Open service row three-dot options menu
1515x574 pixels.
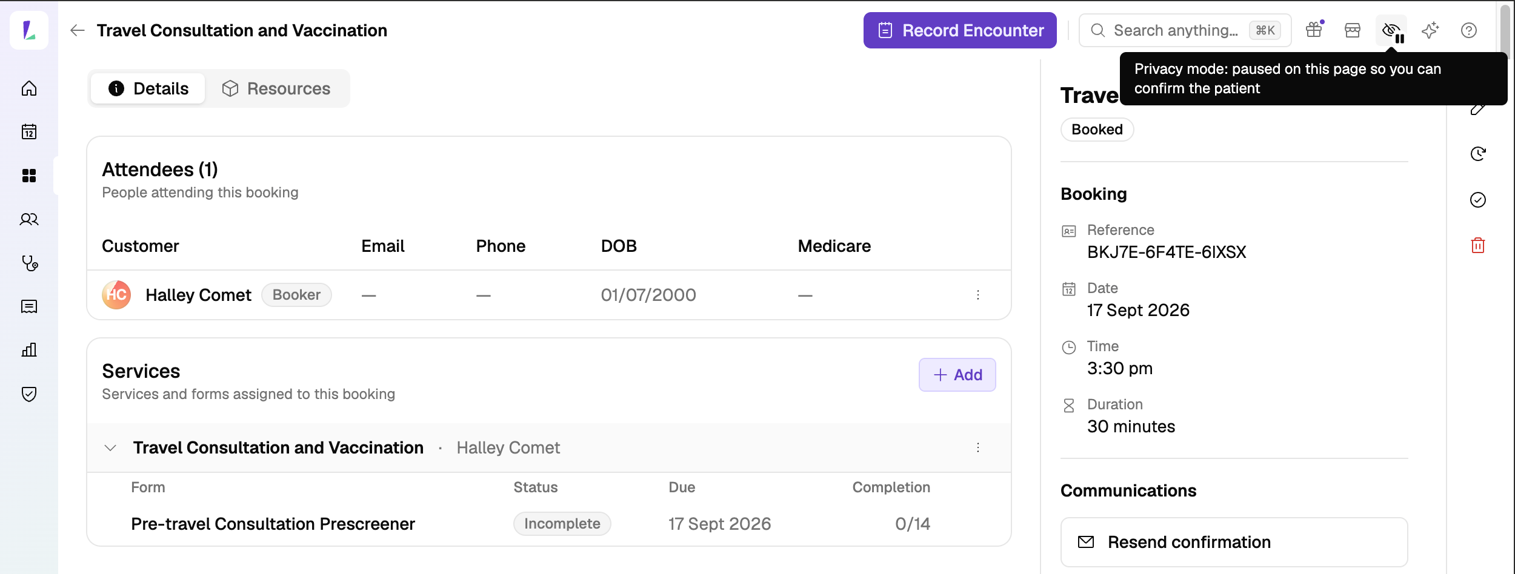tap(978, 447)
